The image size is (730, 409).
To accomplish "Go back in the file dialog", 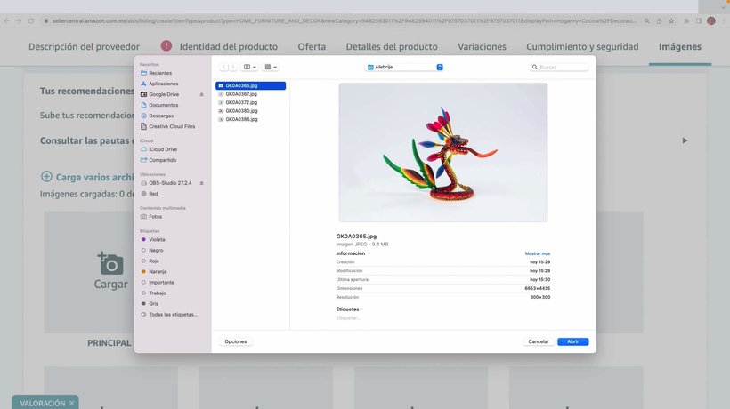I will (224, 67).
